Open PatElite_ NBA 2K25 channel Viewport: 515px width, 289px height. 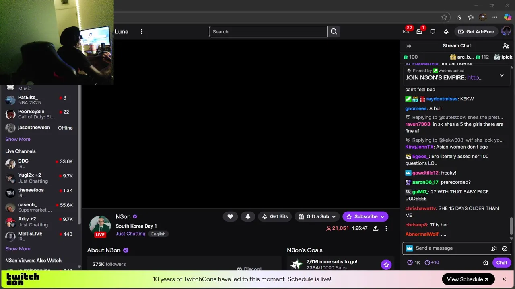tap(39, 100)
